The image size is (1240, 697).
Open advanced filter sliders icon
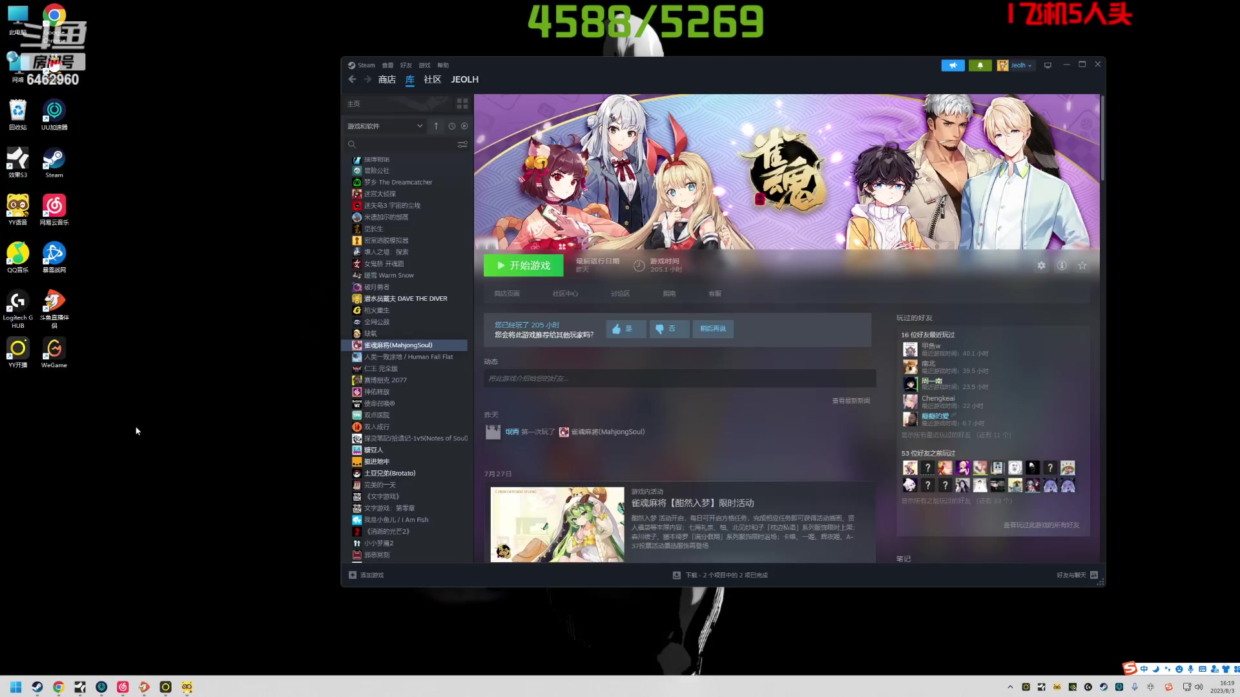tap(462, 145)
